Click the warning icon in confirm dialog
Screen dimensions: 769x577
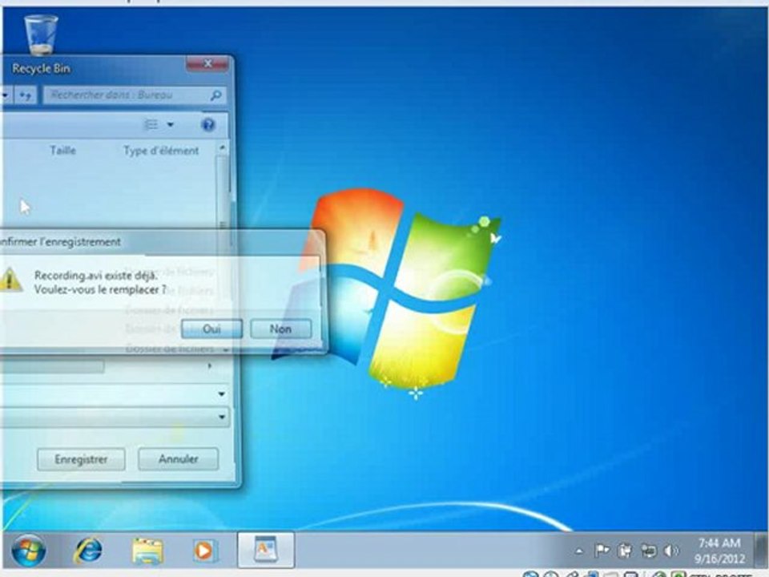click(10, 280)
